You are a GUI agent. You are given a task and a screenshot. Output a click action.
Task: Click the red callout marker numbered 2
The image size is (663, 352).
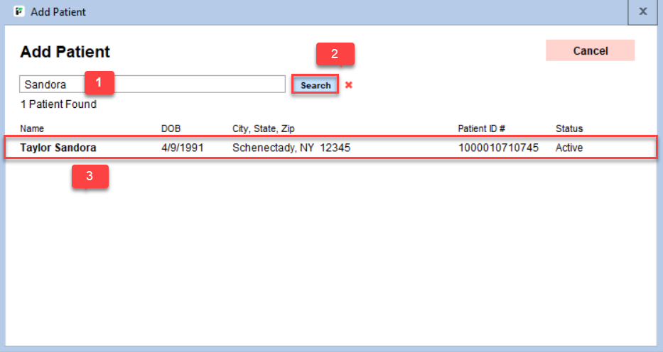tap(335, 53)
